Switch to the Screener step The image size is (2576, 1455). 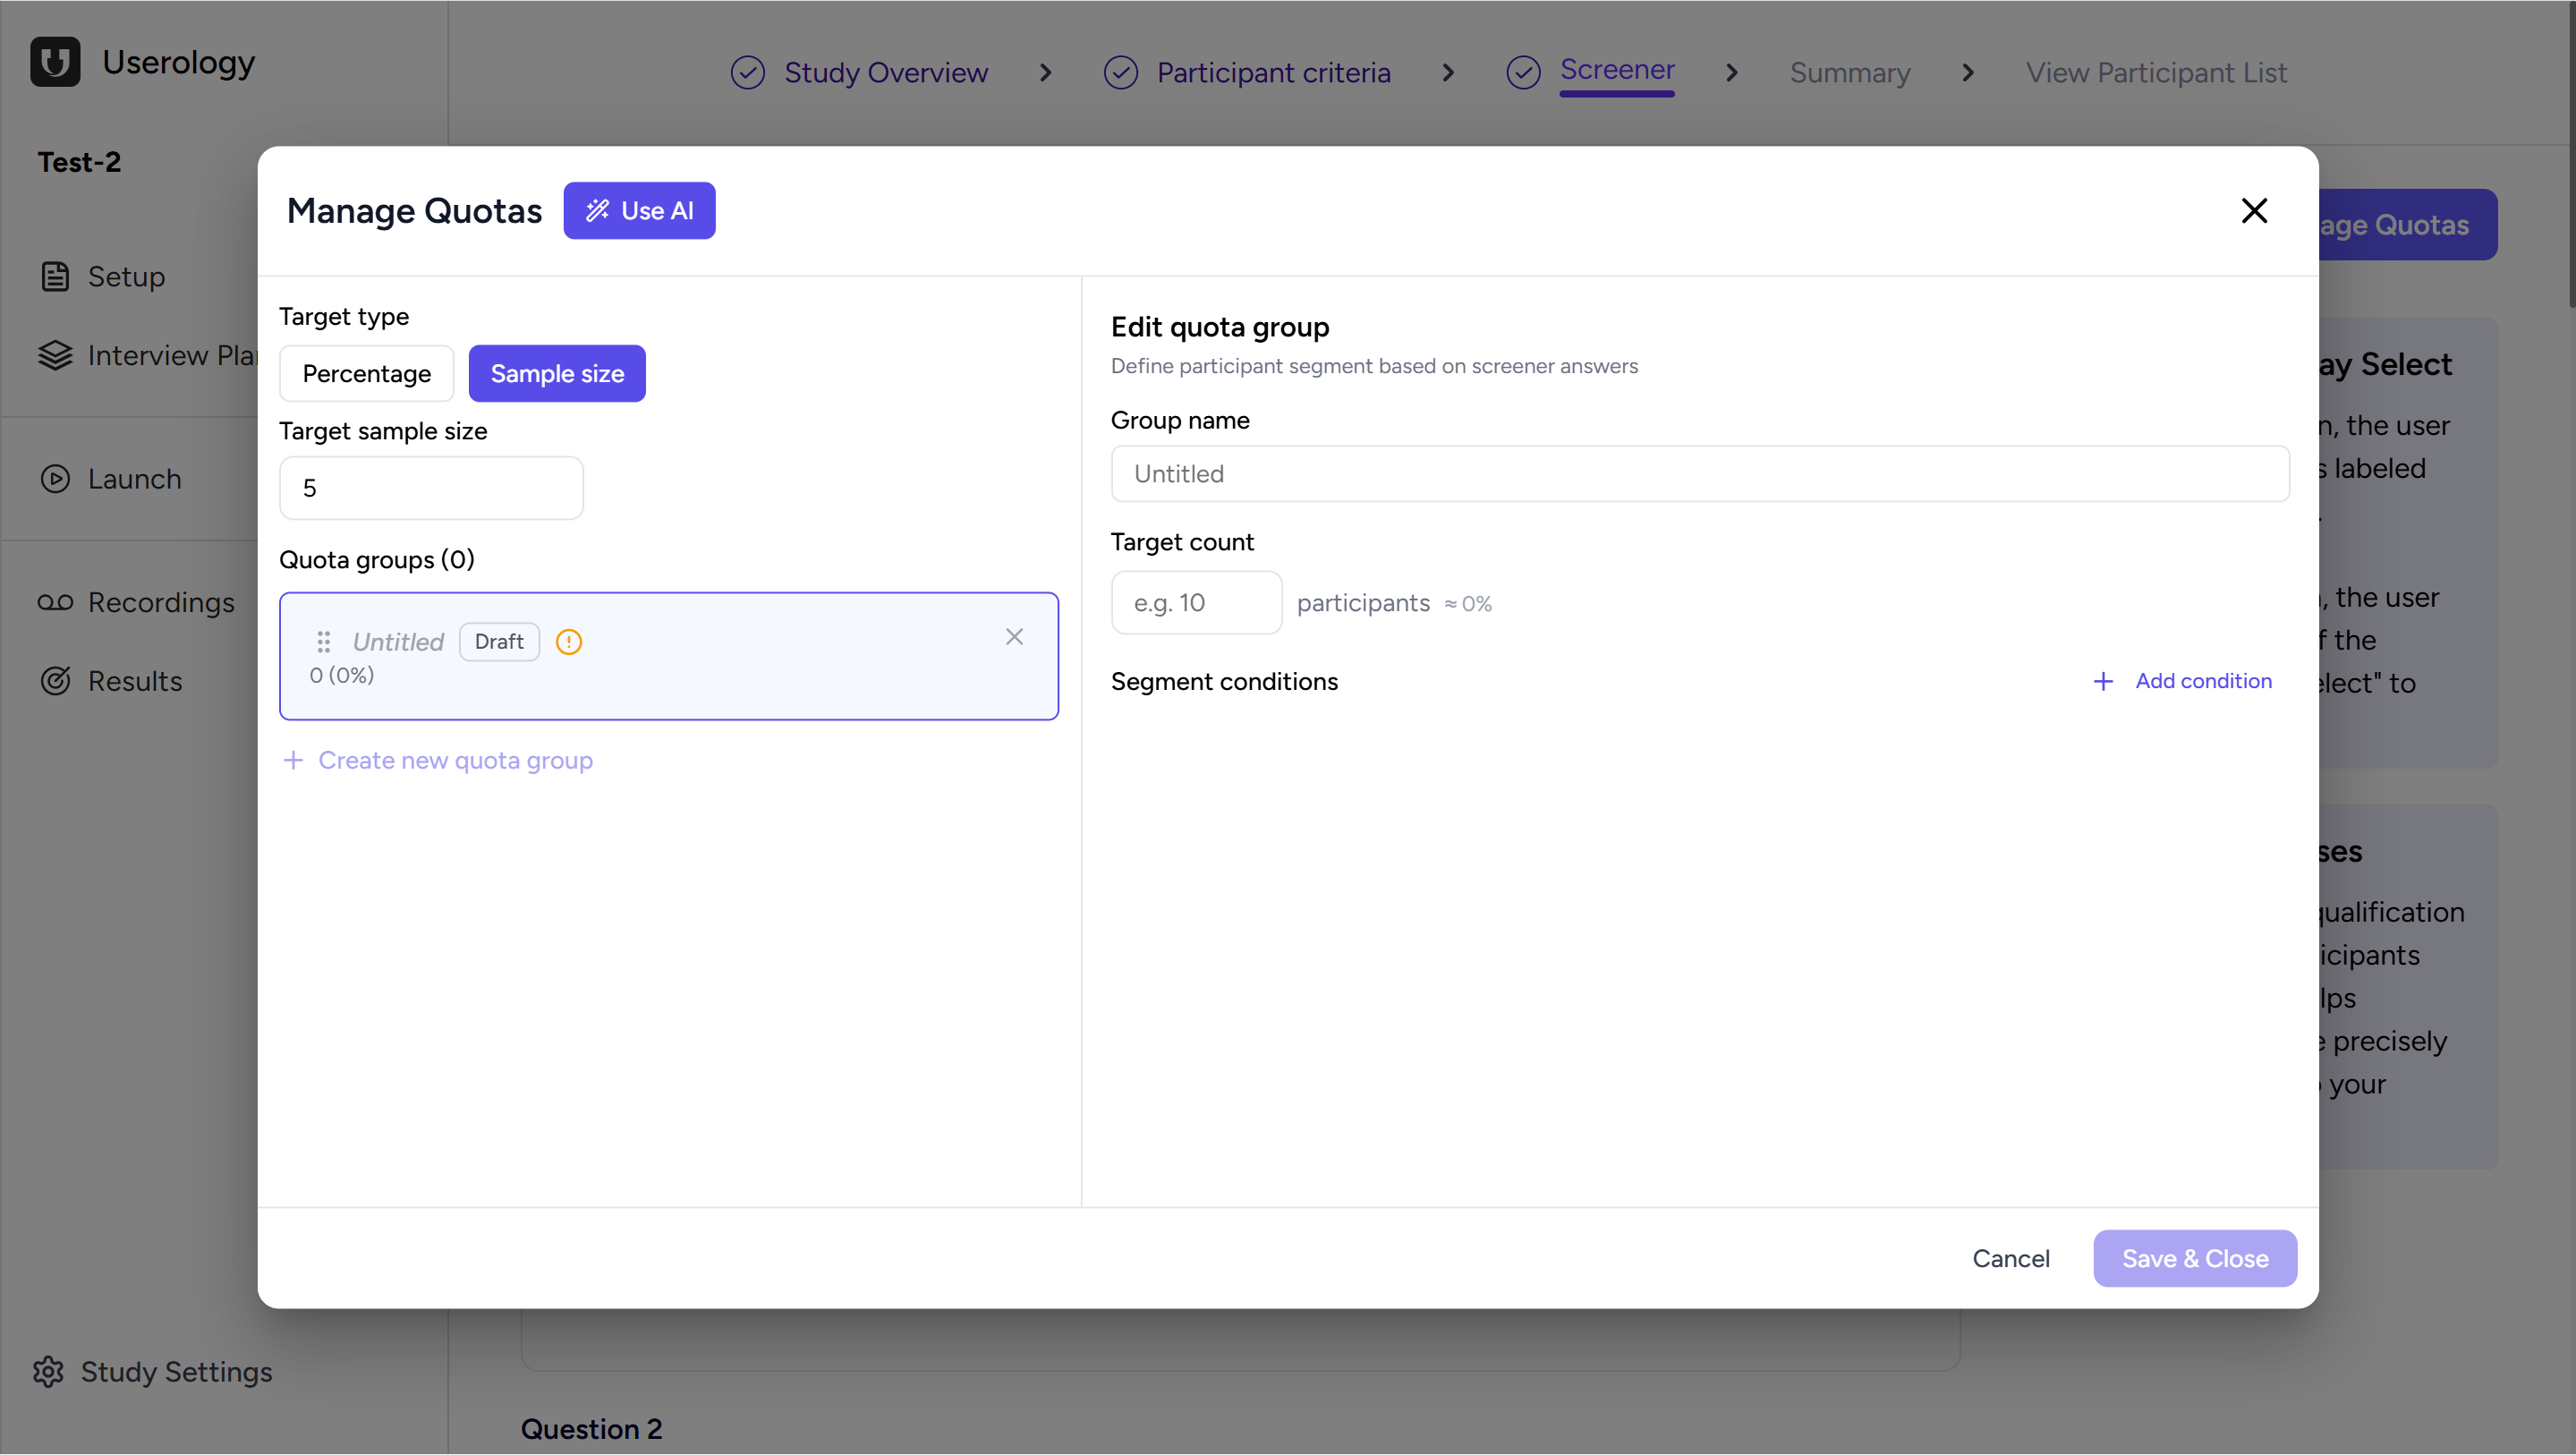point(1616,70)
